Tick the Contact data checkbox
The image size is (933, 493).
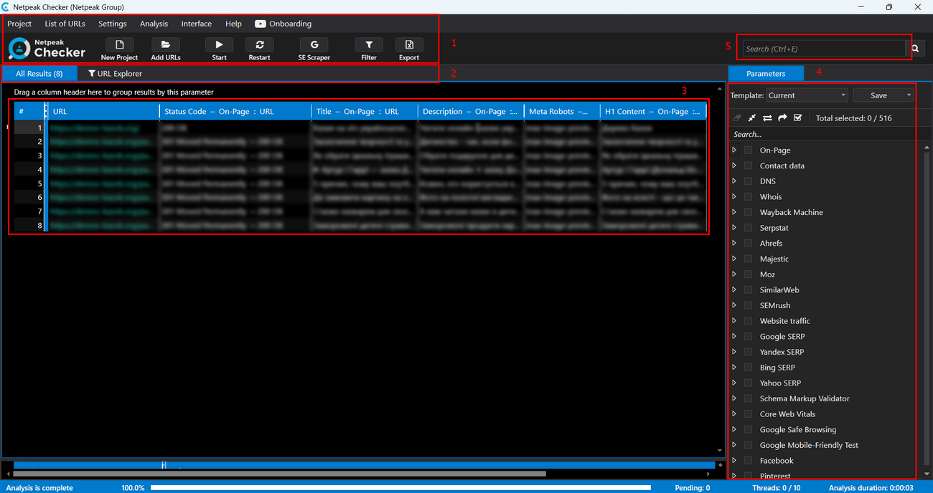click(748, 166)
